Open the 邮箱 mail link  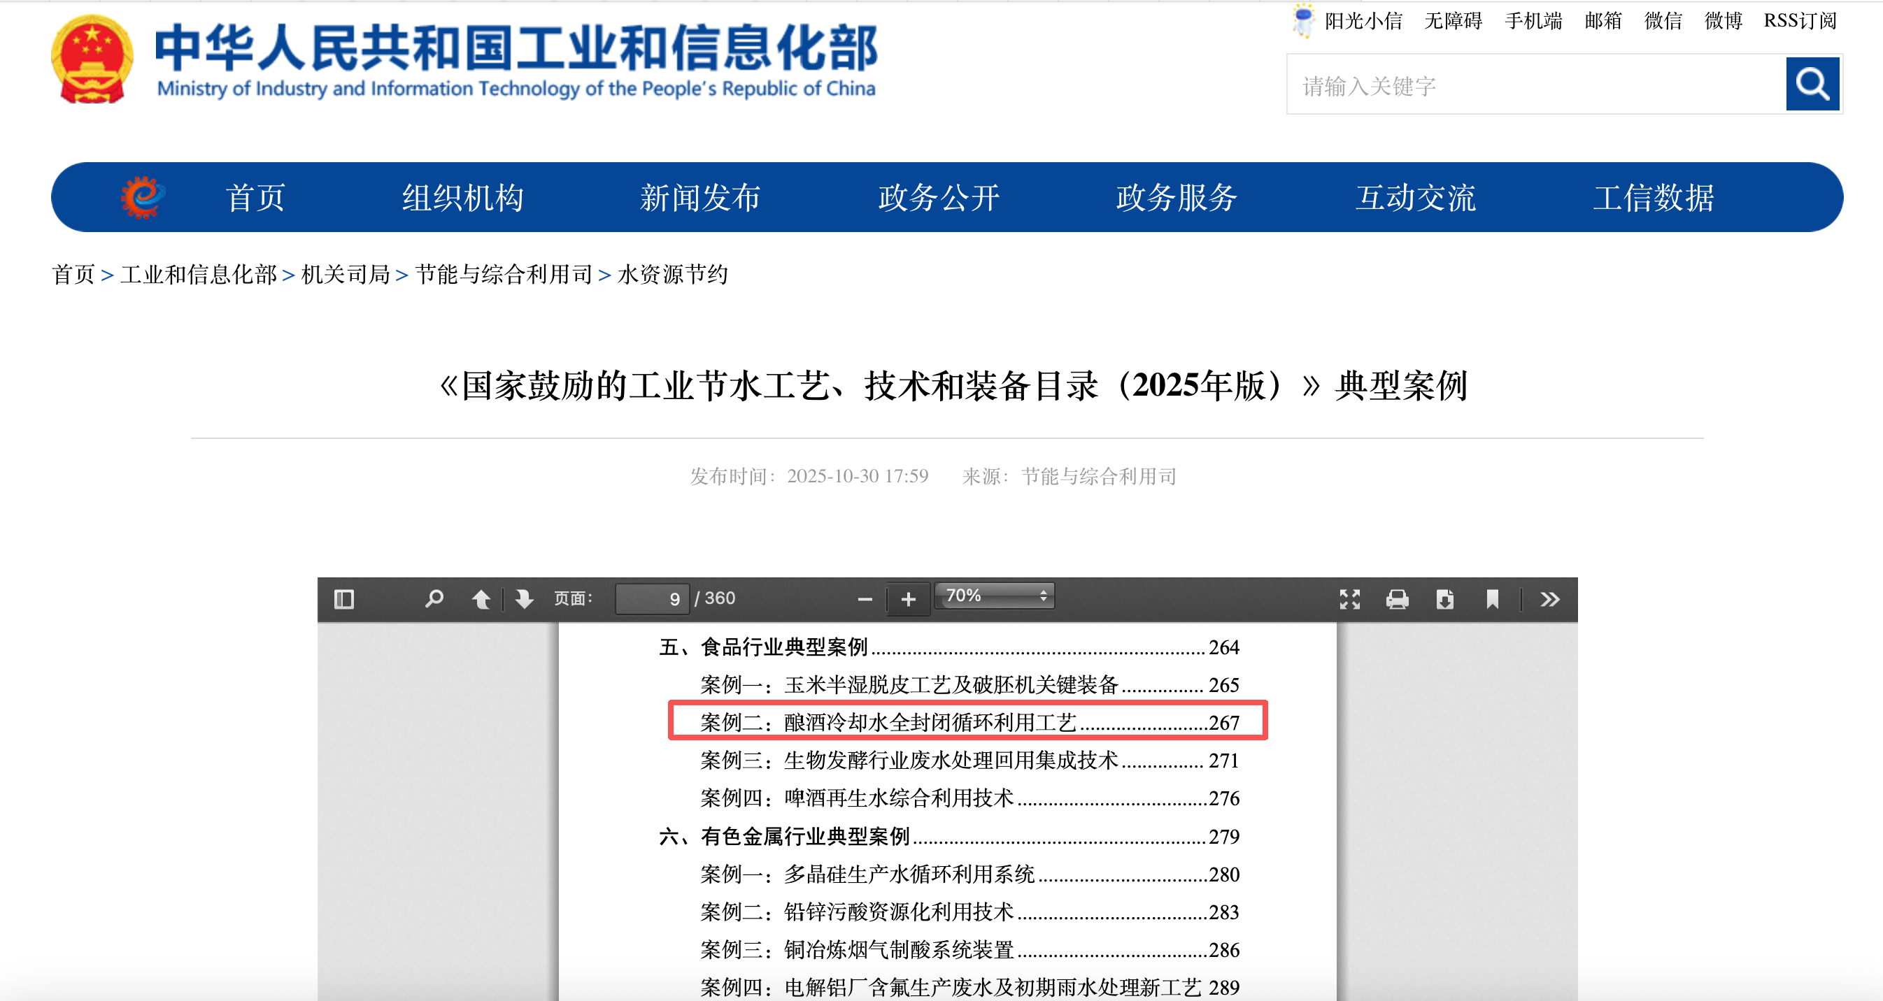1603,20
